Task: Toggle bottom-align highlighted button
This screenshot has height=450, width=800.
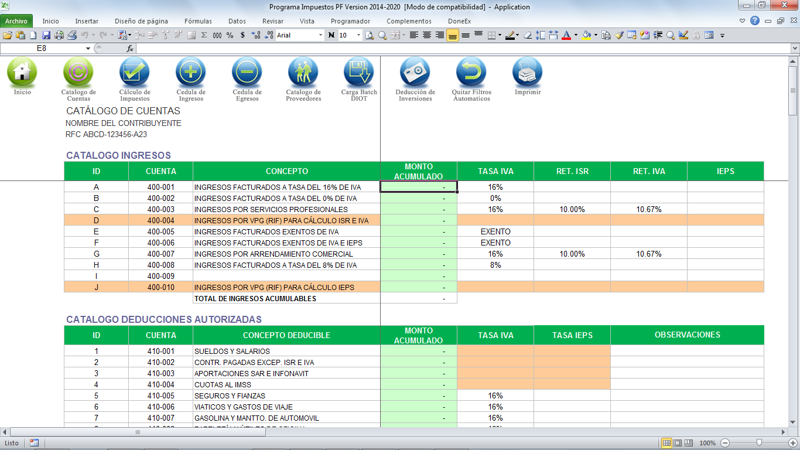Action: [x=452, y=35]
